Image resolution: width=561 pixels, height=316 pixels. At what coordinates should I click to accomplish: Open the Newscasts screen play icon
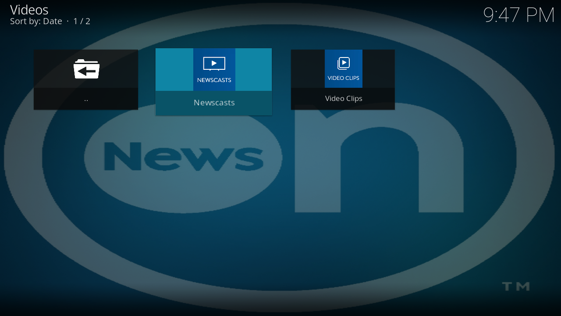(x=214, y=64)
